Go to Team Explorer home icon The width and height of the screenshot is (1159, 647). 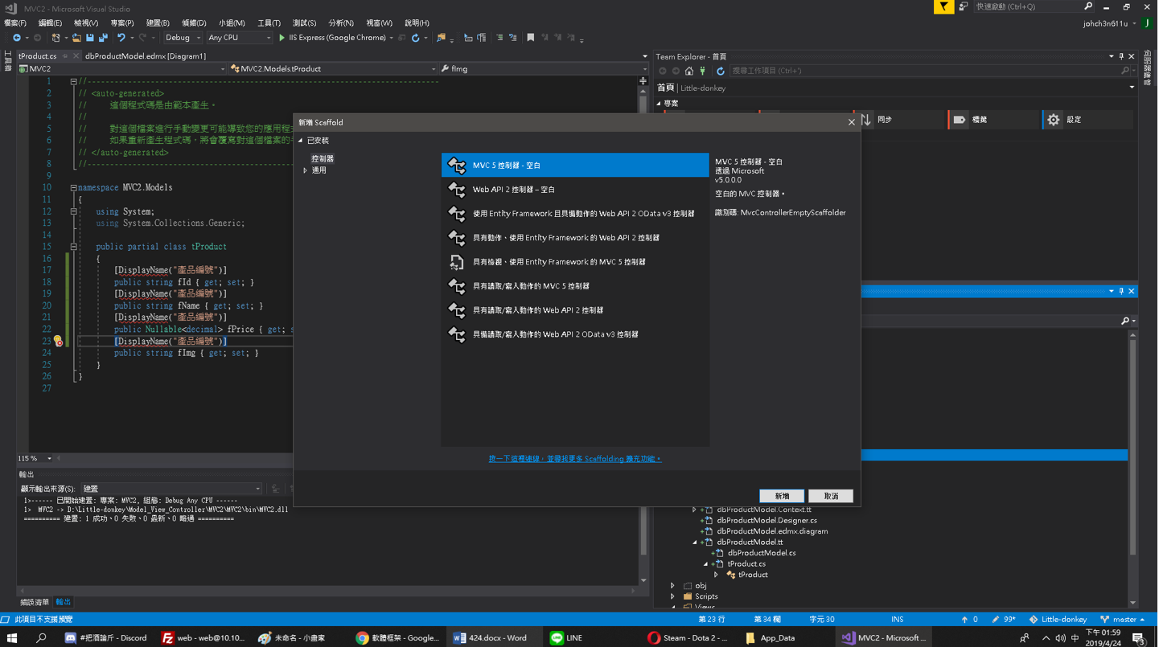tap(689, 71)
